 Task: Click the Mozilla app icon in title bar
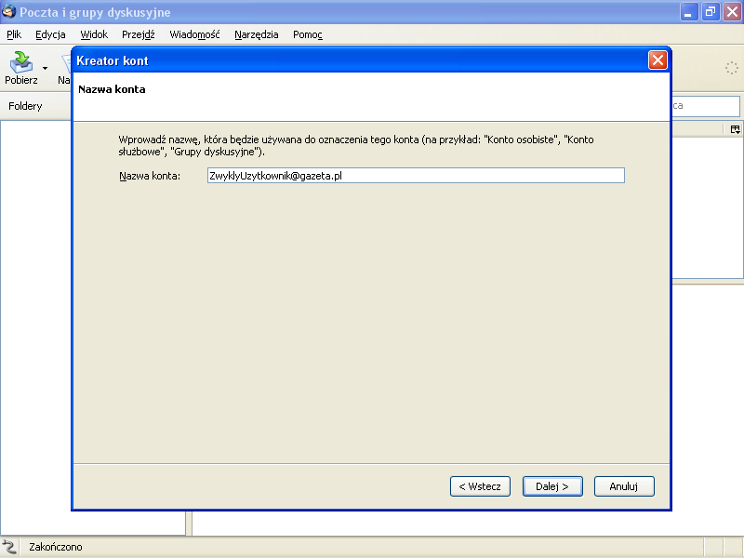tap(8, 12)
